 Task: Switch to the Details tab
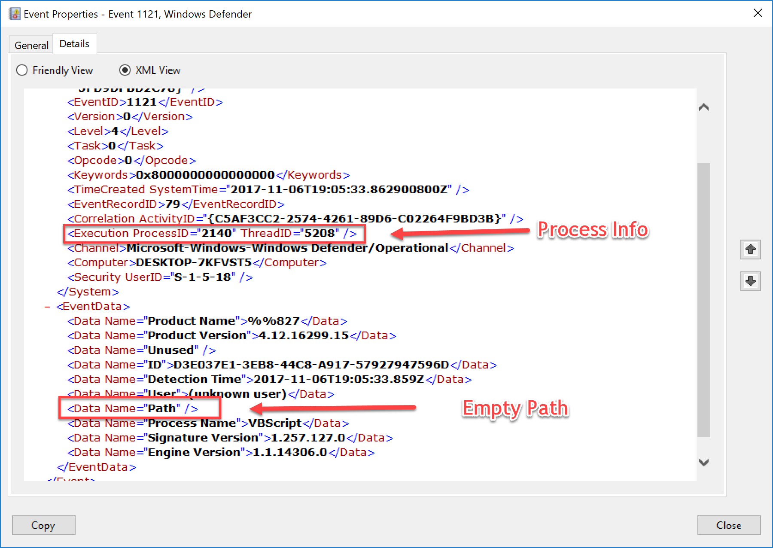pyautogui.click(x=74, y=44)
